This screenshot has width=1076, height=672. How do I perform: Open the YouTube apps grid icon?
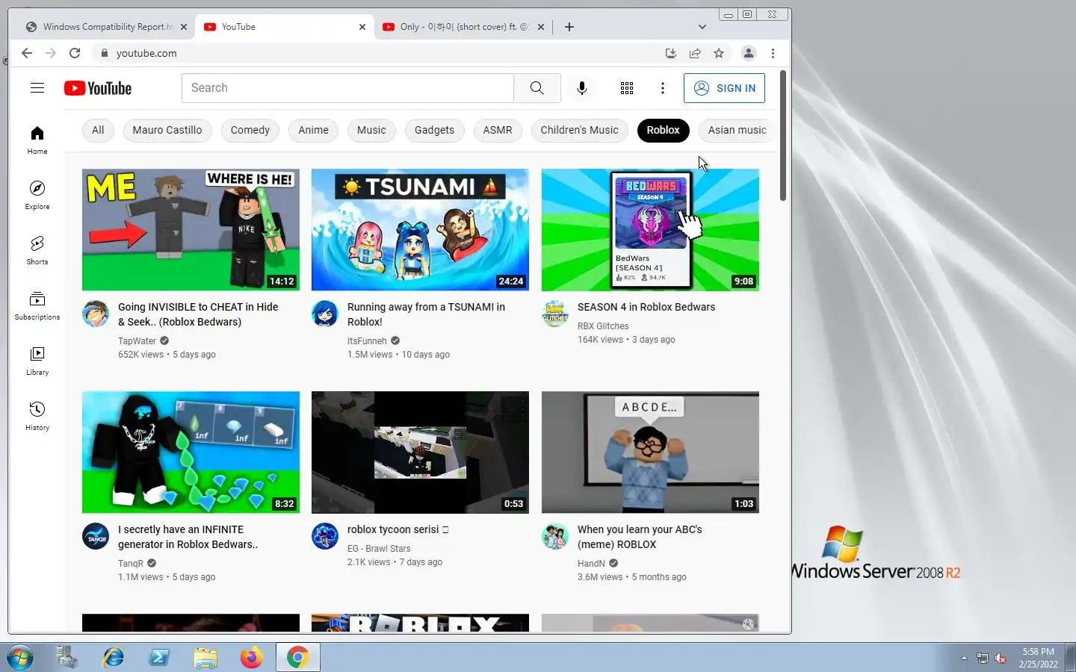coord(627,88)
